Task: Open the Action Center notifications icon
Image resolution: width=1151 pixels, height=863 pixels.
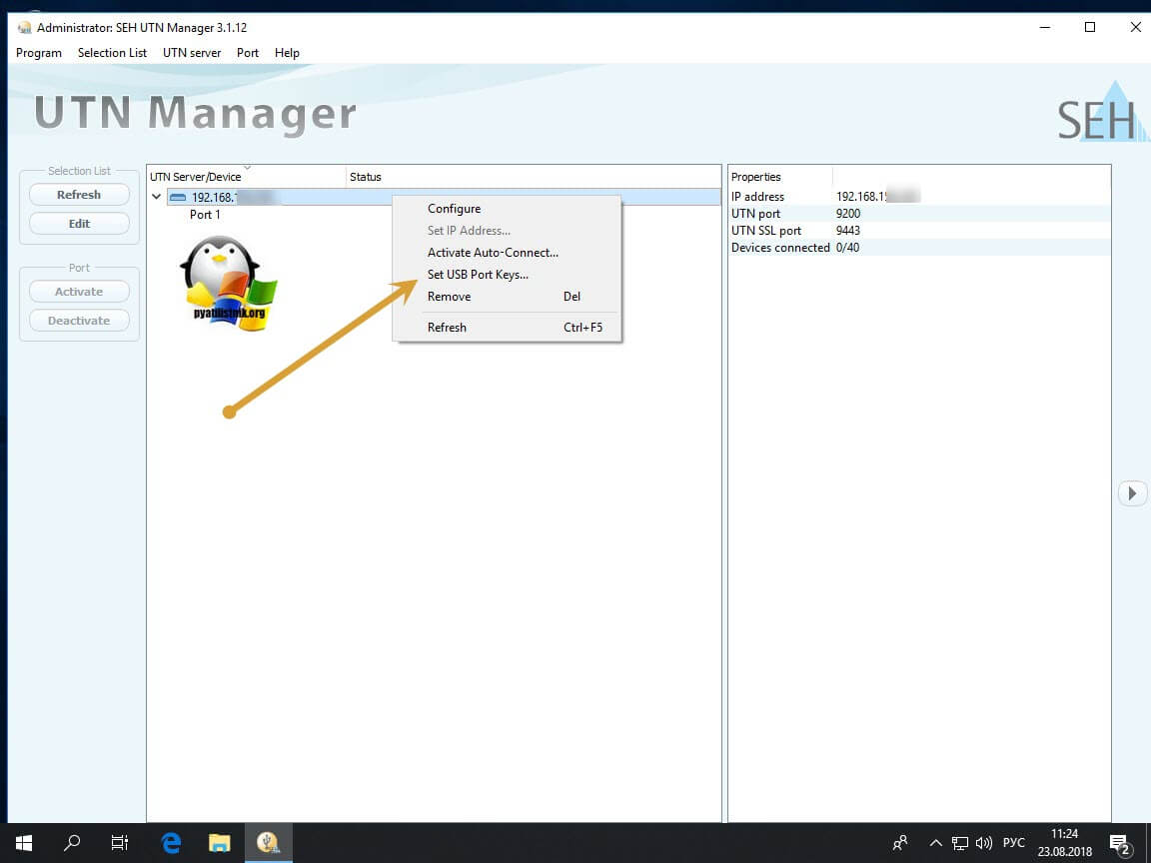Action: (x=1119, y=843)
